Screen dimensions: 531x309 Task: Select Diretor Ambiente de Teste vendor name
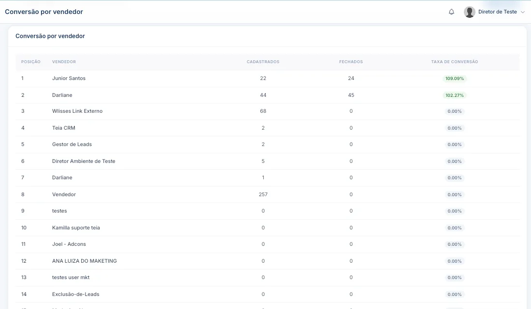click(x=84, y=161)
